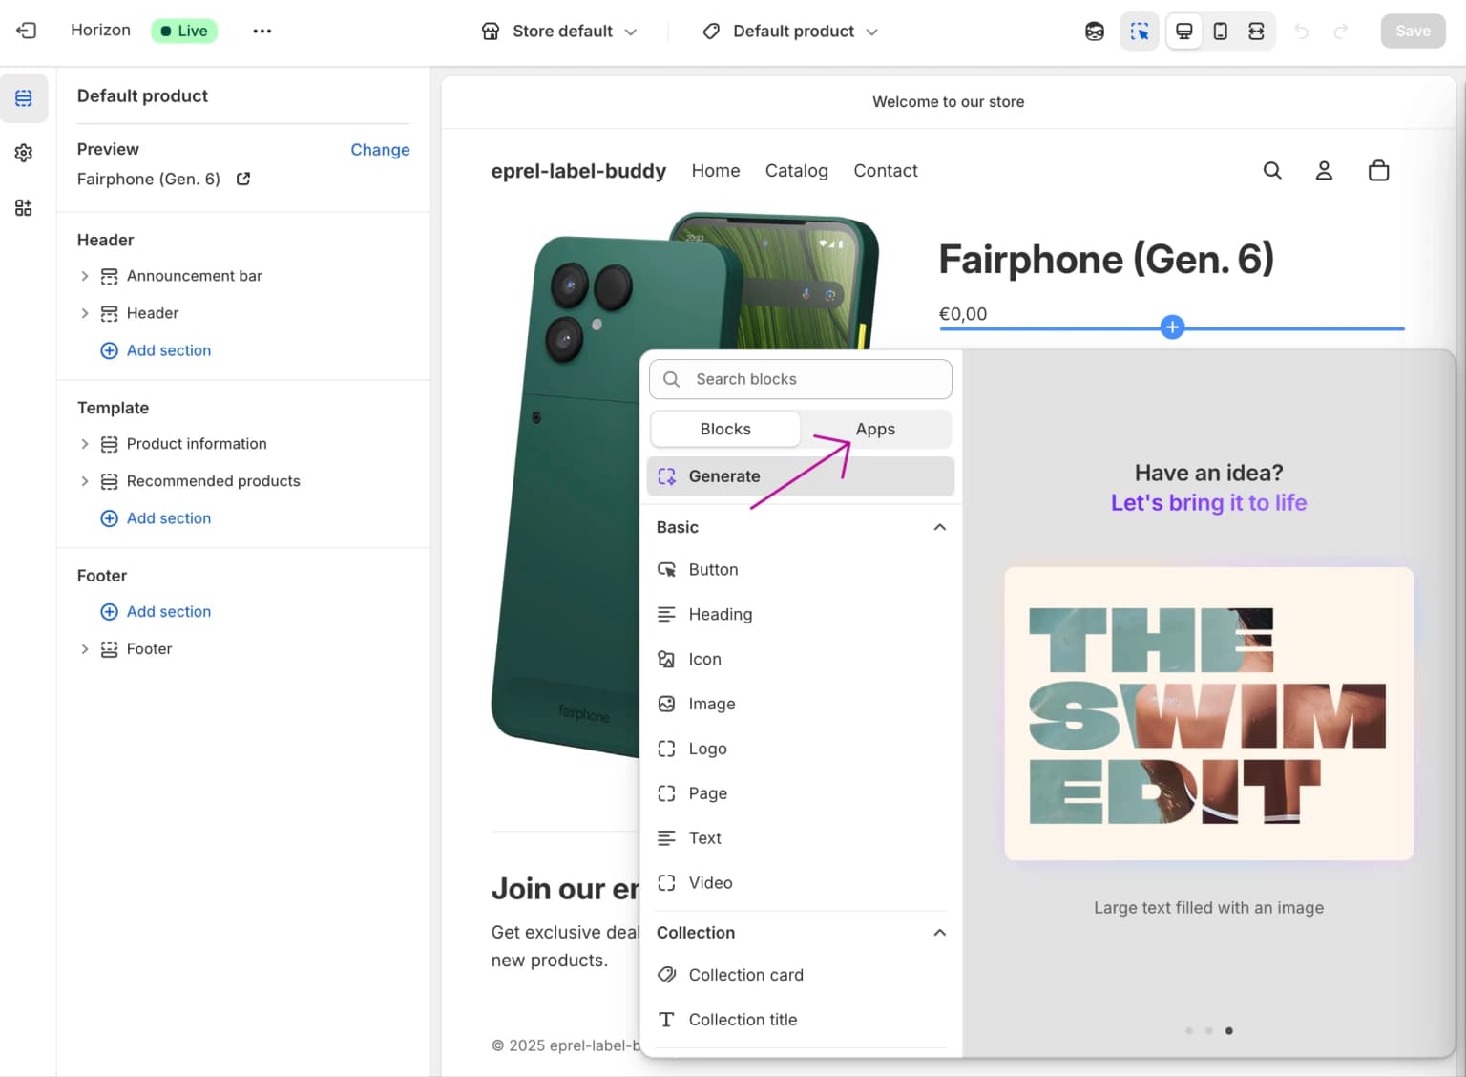Switch to the Apps tab

pos(875,429)
